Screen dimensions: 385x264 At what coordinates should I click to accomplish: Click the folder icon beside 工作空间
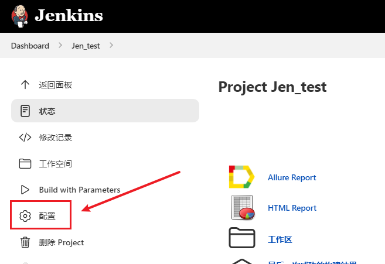(25, 164)
